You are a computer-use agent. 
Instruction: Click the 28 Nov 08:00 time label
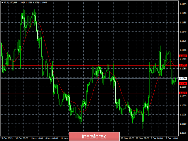[x=142, y=138]
